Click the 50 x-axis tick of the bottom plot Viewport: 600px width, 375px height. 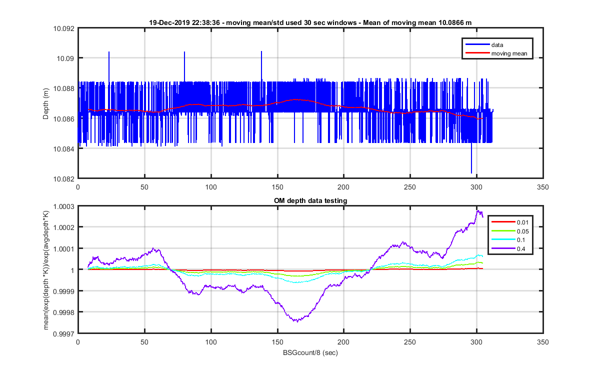(x=144, y=342)
